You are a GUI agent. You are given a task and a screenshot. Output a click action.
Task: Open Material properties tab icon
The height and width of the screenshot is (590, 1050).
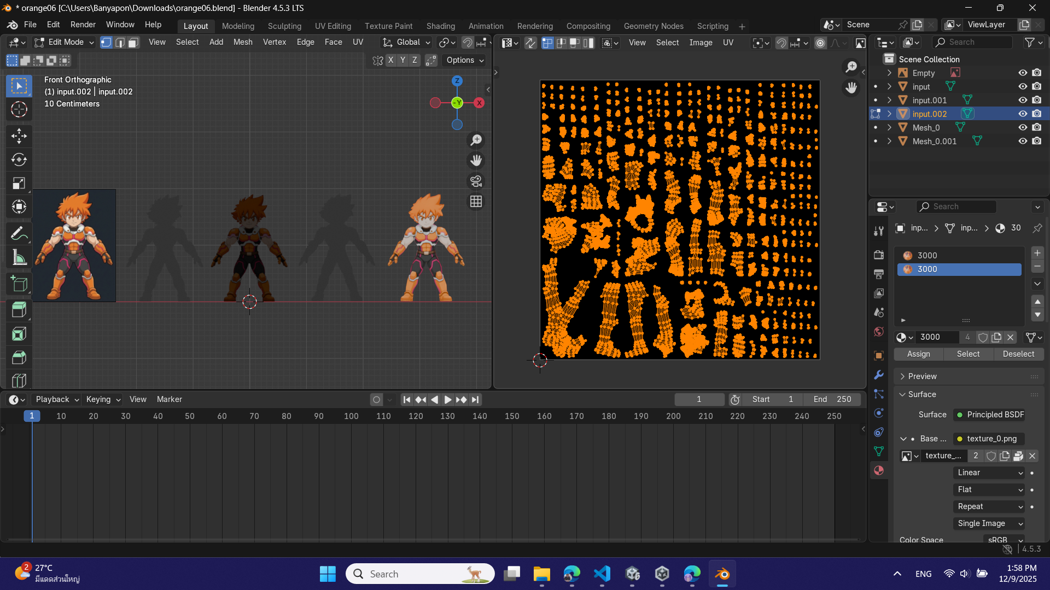click(879, 470)
